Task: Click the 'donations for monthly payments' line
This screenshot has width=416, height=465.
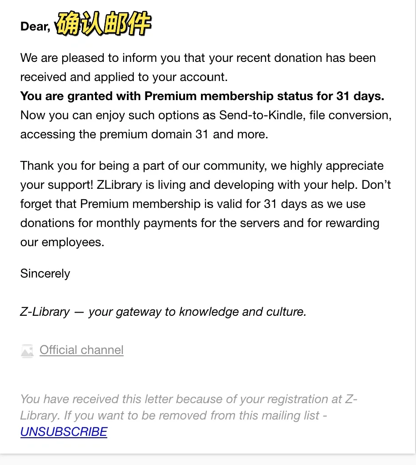Action: pyautogui.click(x=200, y=223)
